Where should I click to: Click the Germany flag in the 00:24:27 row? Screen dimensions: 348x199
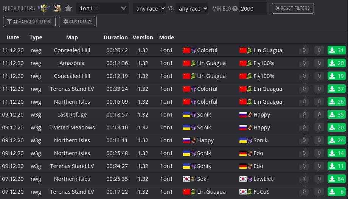[243, 166]
